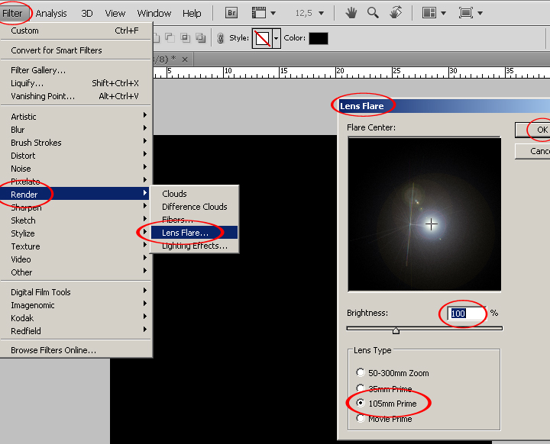Select the Rotate View tool
Screen dimensions: 550x444
pos(395,13)
